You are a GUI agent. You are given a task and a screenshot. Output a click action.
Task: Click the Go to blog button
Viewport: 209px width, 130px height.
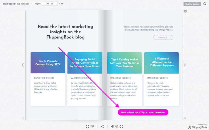pos(163,37)
